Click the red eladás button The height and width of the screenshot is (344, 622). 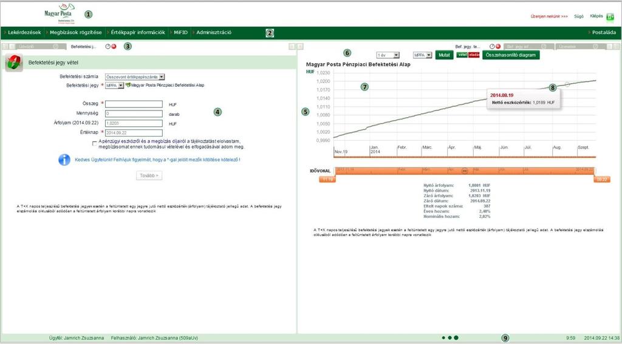[474, 55]
